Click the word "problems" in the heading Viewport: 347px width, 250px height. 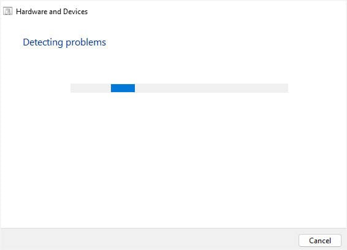(x=86, y=42)
